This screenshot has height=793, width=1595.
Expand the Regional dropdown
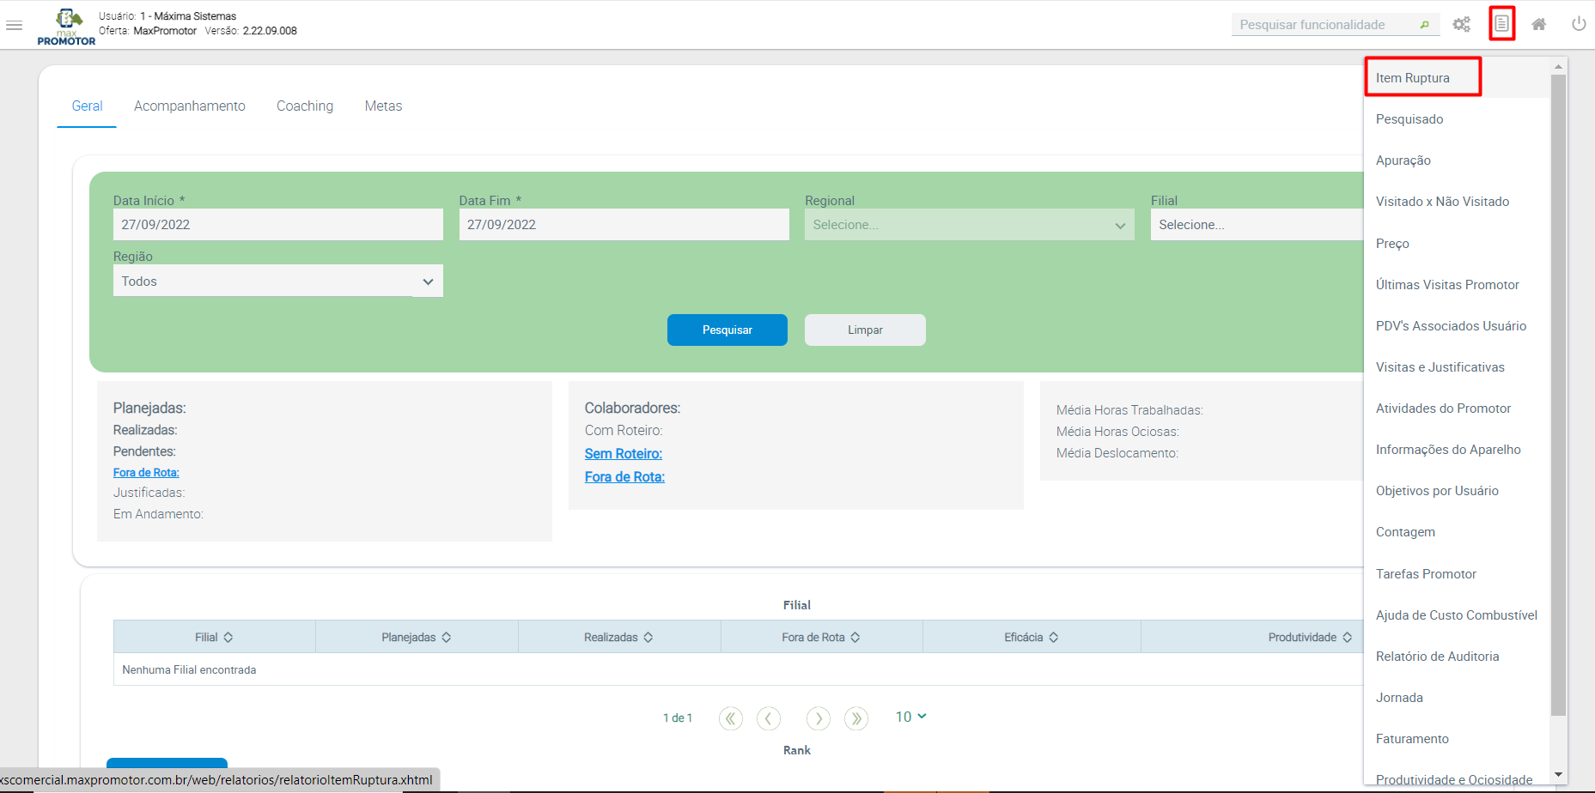969,225
